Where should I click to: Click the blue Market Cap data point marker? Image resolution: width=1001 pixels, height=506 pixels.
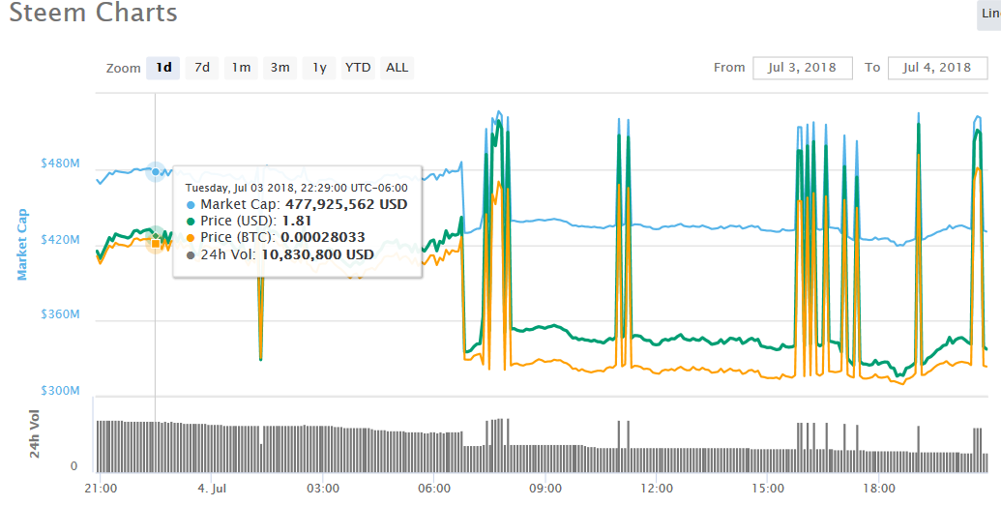click(155, 172)
